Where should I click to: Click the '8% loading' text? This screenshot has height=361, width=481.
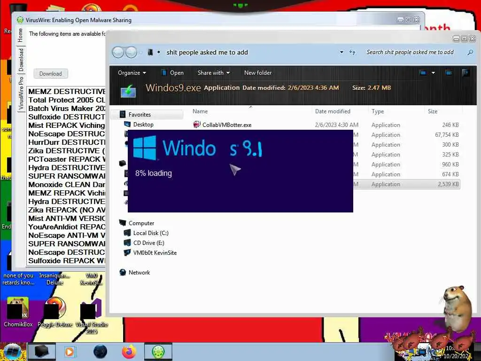click(154, 173)
